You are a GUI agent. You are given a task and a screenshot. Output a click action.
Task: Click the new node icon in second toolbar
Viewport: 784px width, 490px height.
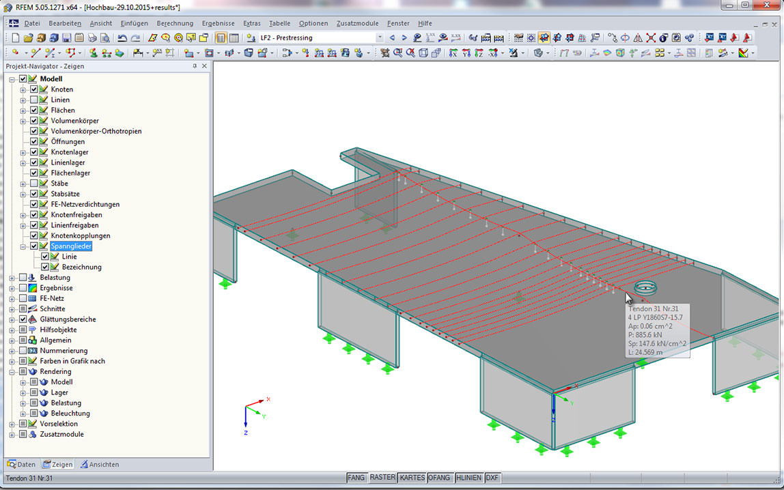[16, 53]
